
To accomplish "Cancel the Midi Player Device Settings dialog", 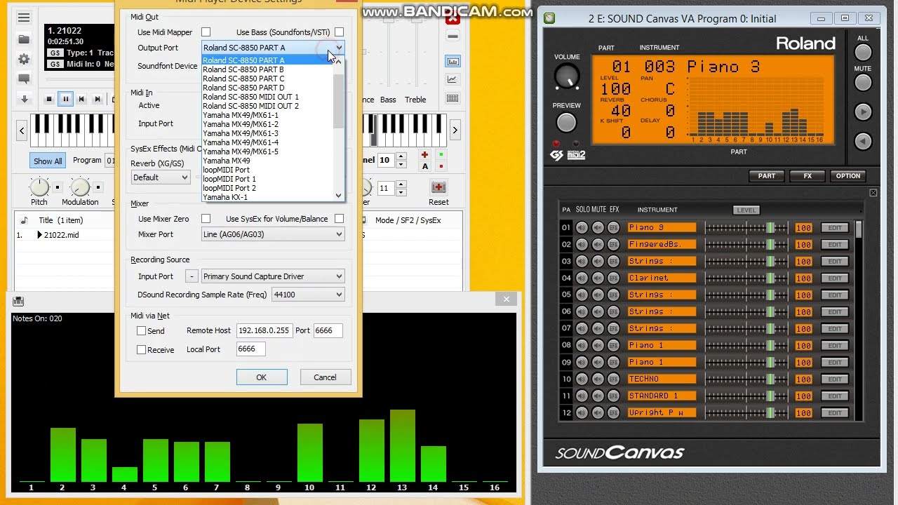I will point(325,377).
